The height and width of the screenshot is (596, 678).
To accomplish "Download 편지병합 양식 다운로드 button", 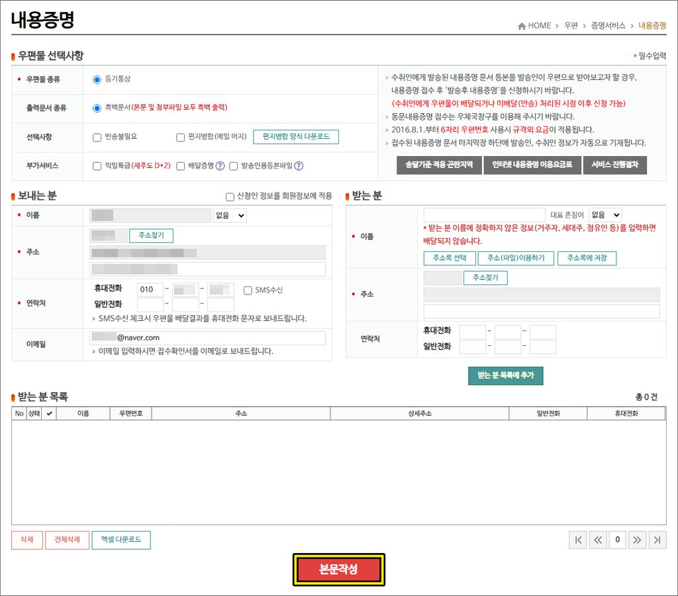I will [x=296, y=137].
